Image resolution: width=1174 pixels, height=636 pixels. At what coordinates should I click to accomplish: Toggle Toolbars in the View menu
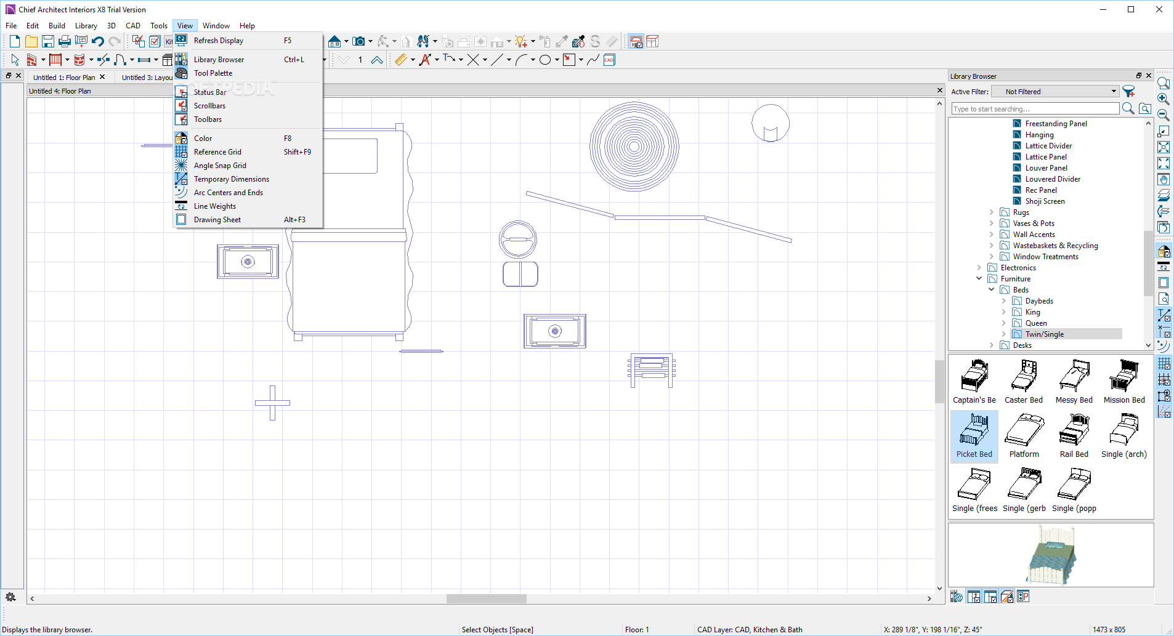coord(248,119)
